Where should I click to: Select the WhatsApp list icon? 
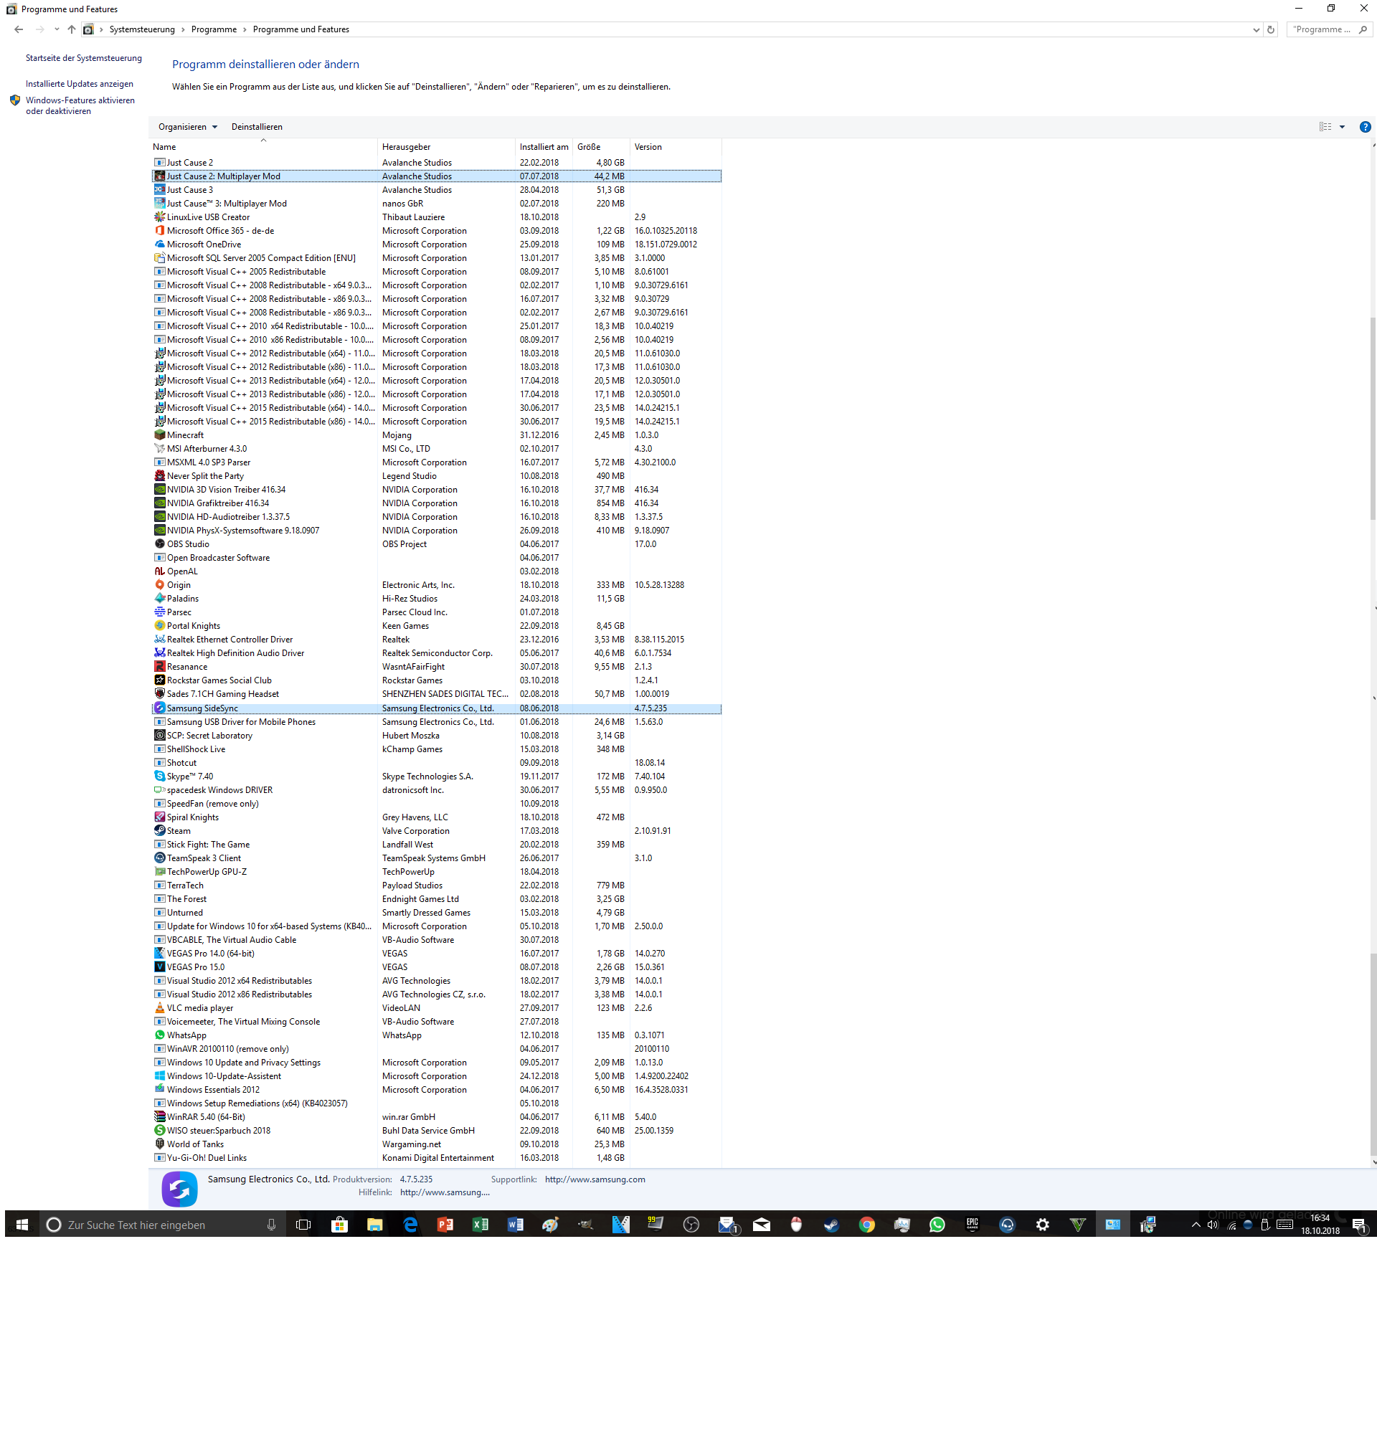point(159,1035)
